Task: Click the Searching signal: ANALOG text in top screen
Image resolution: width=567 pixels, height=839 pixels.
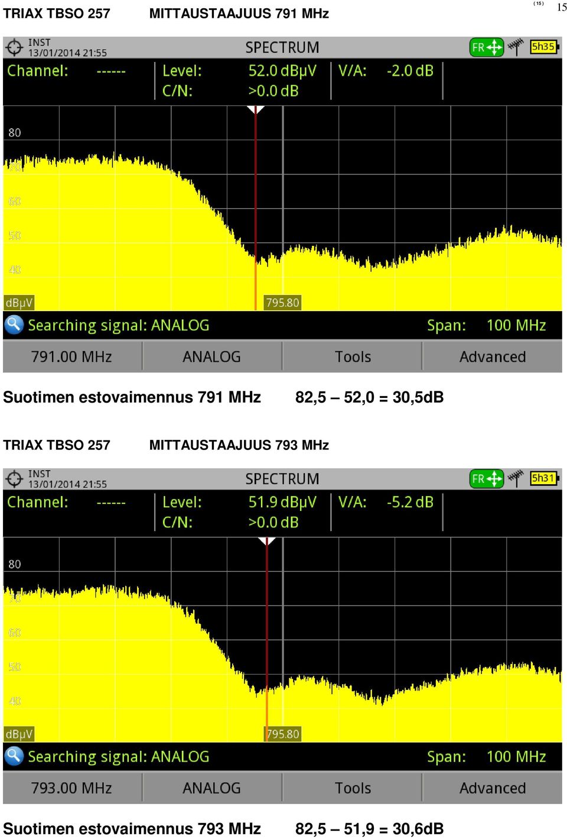Action: (x=119, y=326)
